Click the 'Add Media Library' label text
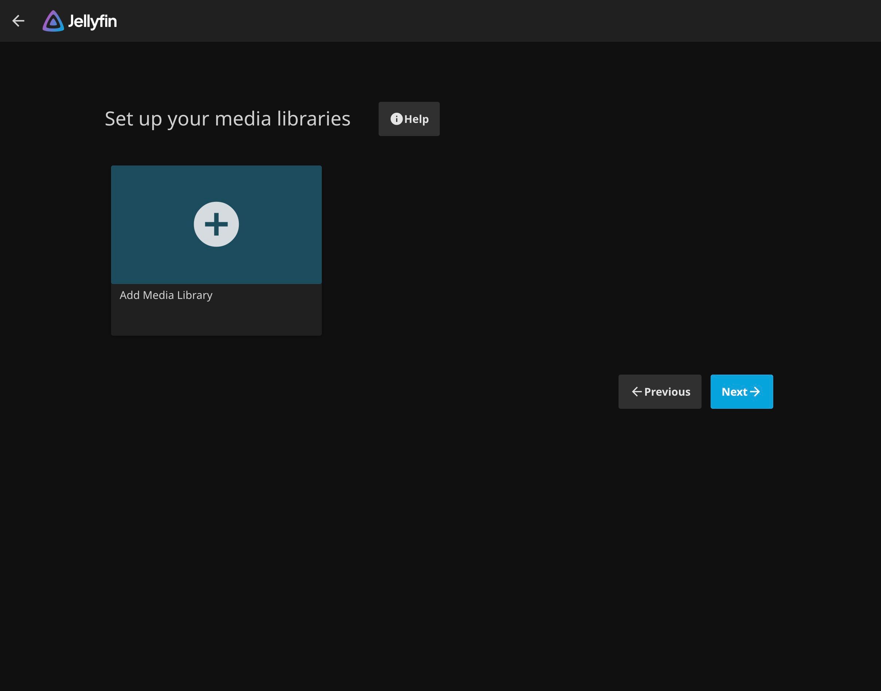The height and width of the screenshot is (691, 881). pyautogui.click(x=166, y=295)
